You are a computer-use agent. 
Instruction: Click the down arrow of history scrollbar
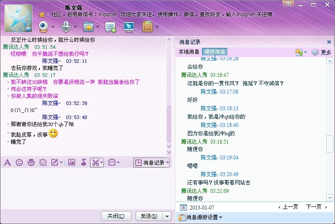[330, 198]
